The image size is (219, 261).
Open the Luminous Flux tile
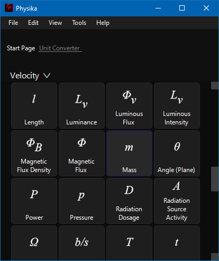(129, 105)
